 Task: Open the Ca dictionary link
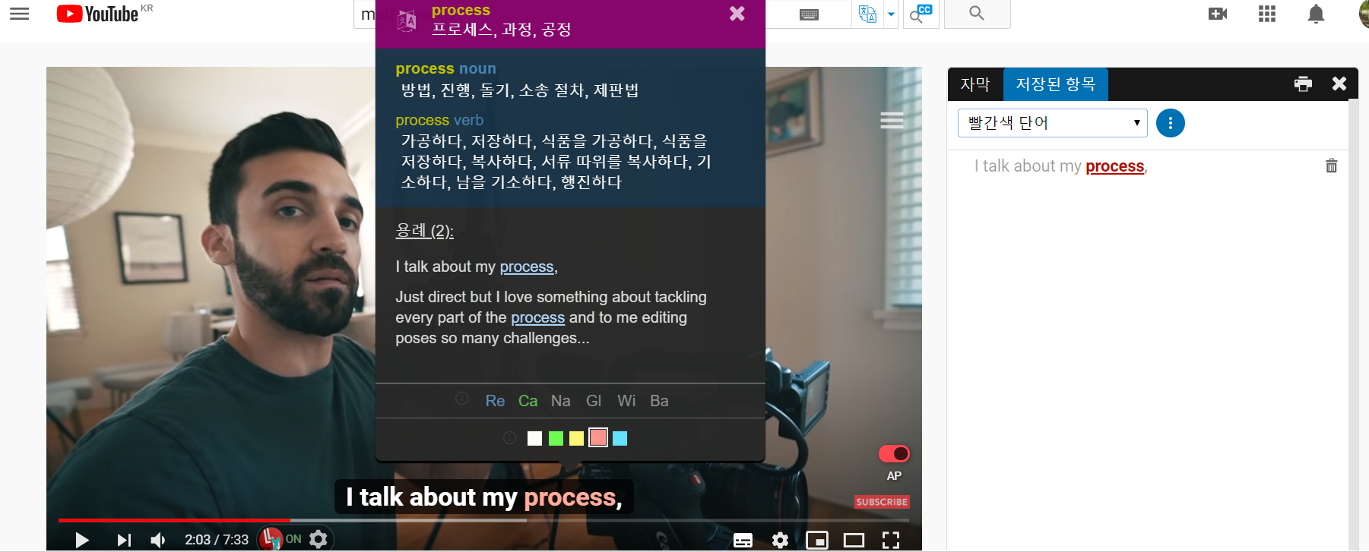coord(528,401)
